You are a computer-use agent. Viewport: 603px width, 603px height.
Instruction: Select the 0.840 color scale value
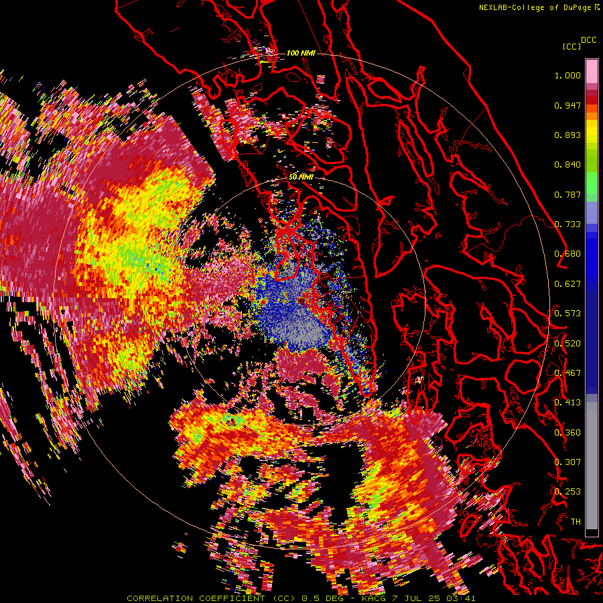(567, 165)
